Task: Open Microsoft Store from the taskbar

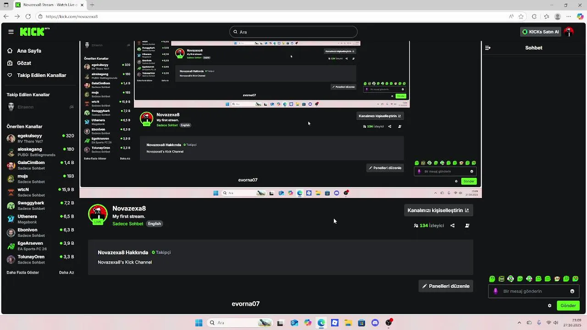Action: [361, 323]
